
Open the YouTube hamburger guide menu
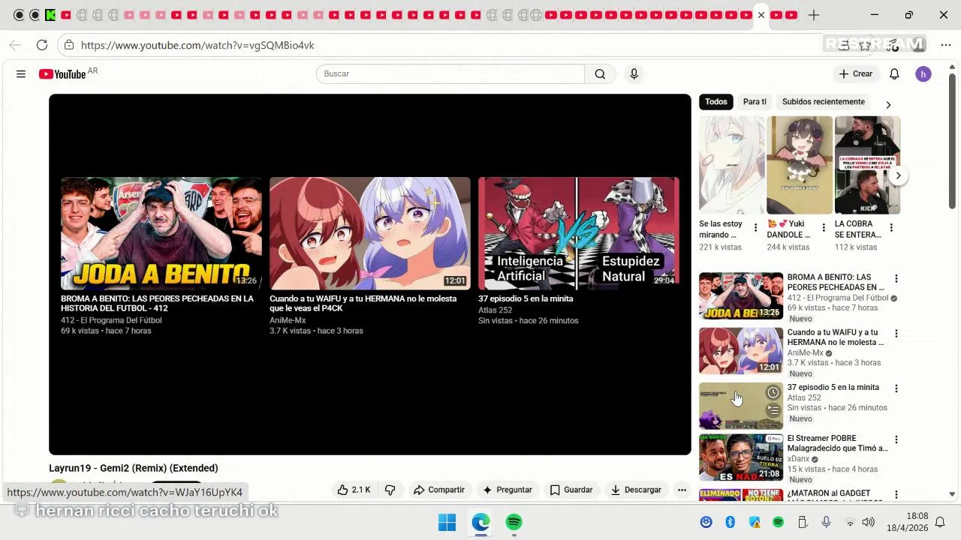click(21, 74)
